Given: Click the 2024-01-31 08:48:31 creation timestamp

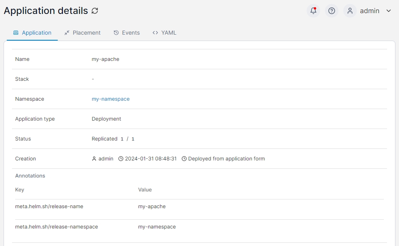Looking at the screenshot, I should (151, 159).
